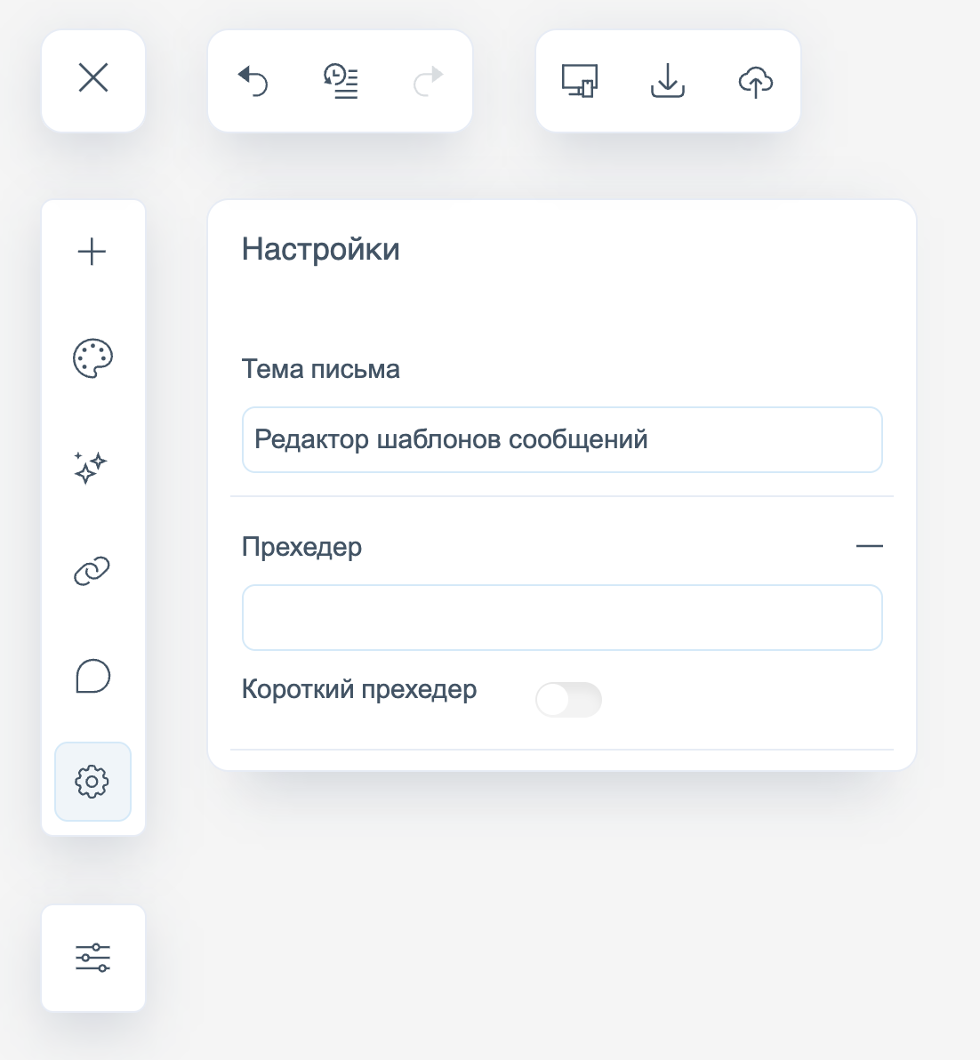
Task: Click into the Тема письма input field
Action: click(x=562, y=440)
